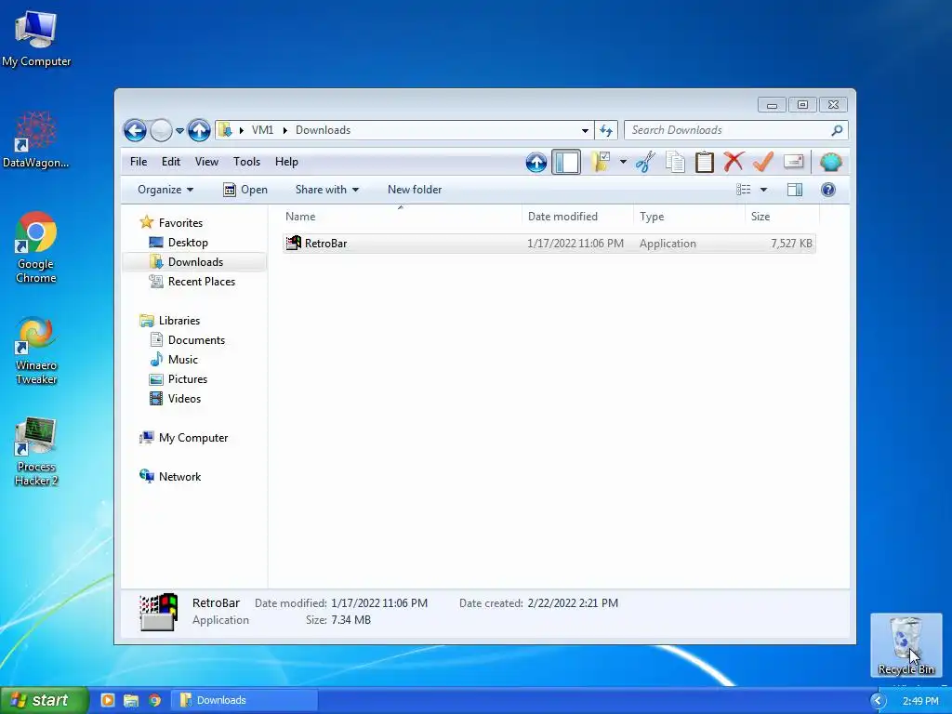This screenshot has height=714, width=952.
Task: Open the Edit menu
Action: click(171, 162)
